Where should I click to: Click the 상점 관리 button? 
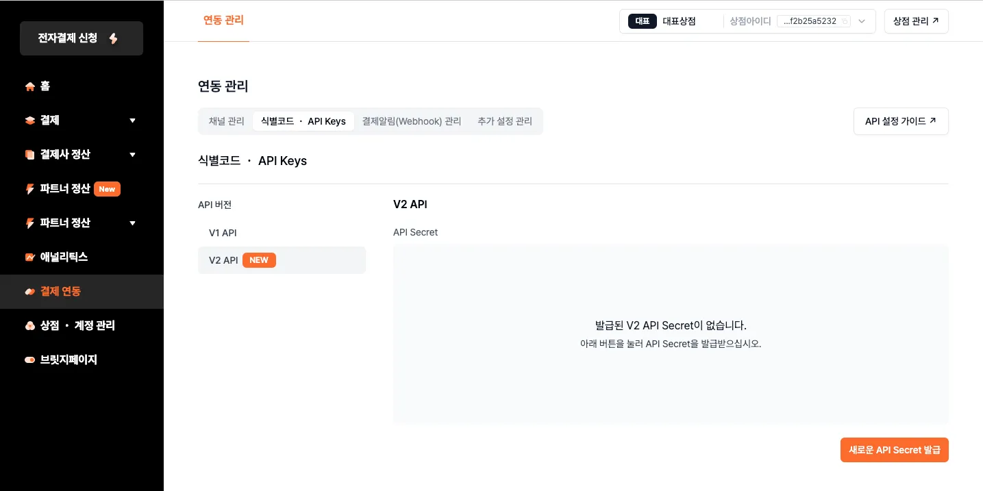pos(916,21)
